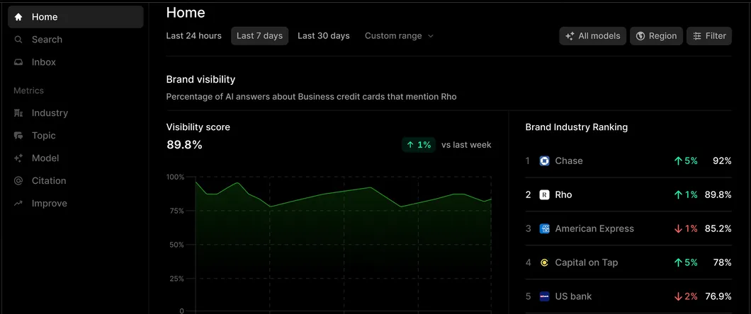The image size is (751, 314).
Task: Open Inbox via its tray icon
Action: [x=18, y=62]
